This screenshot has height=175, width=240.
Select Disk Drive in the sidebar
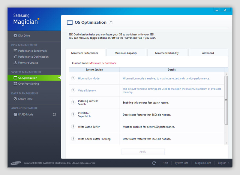coord(24,35)
